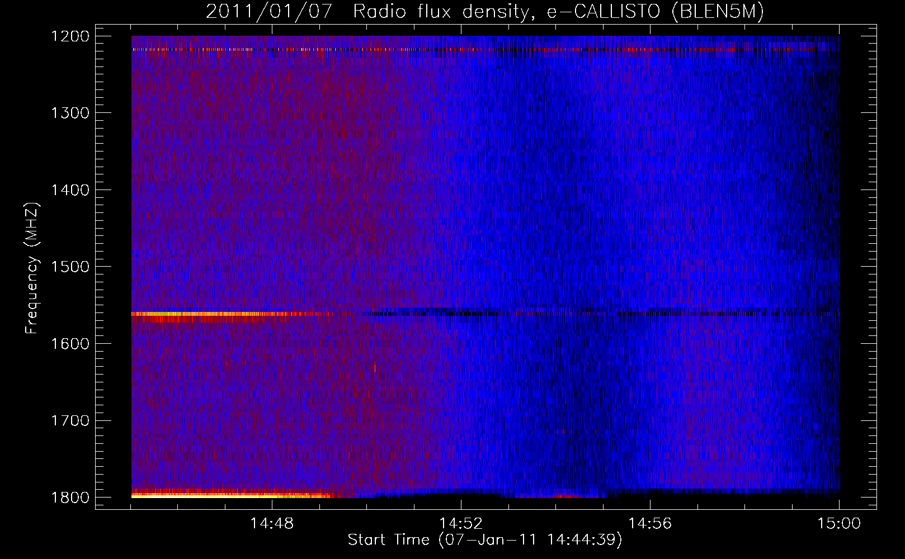Click the 'Frequency (MHZ)' axis title

(32, 268)
